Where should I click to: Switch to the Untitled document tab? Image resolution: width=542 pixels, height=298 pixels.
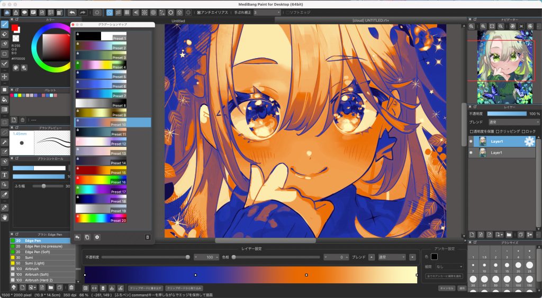point(178,21)
